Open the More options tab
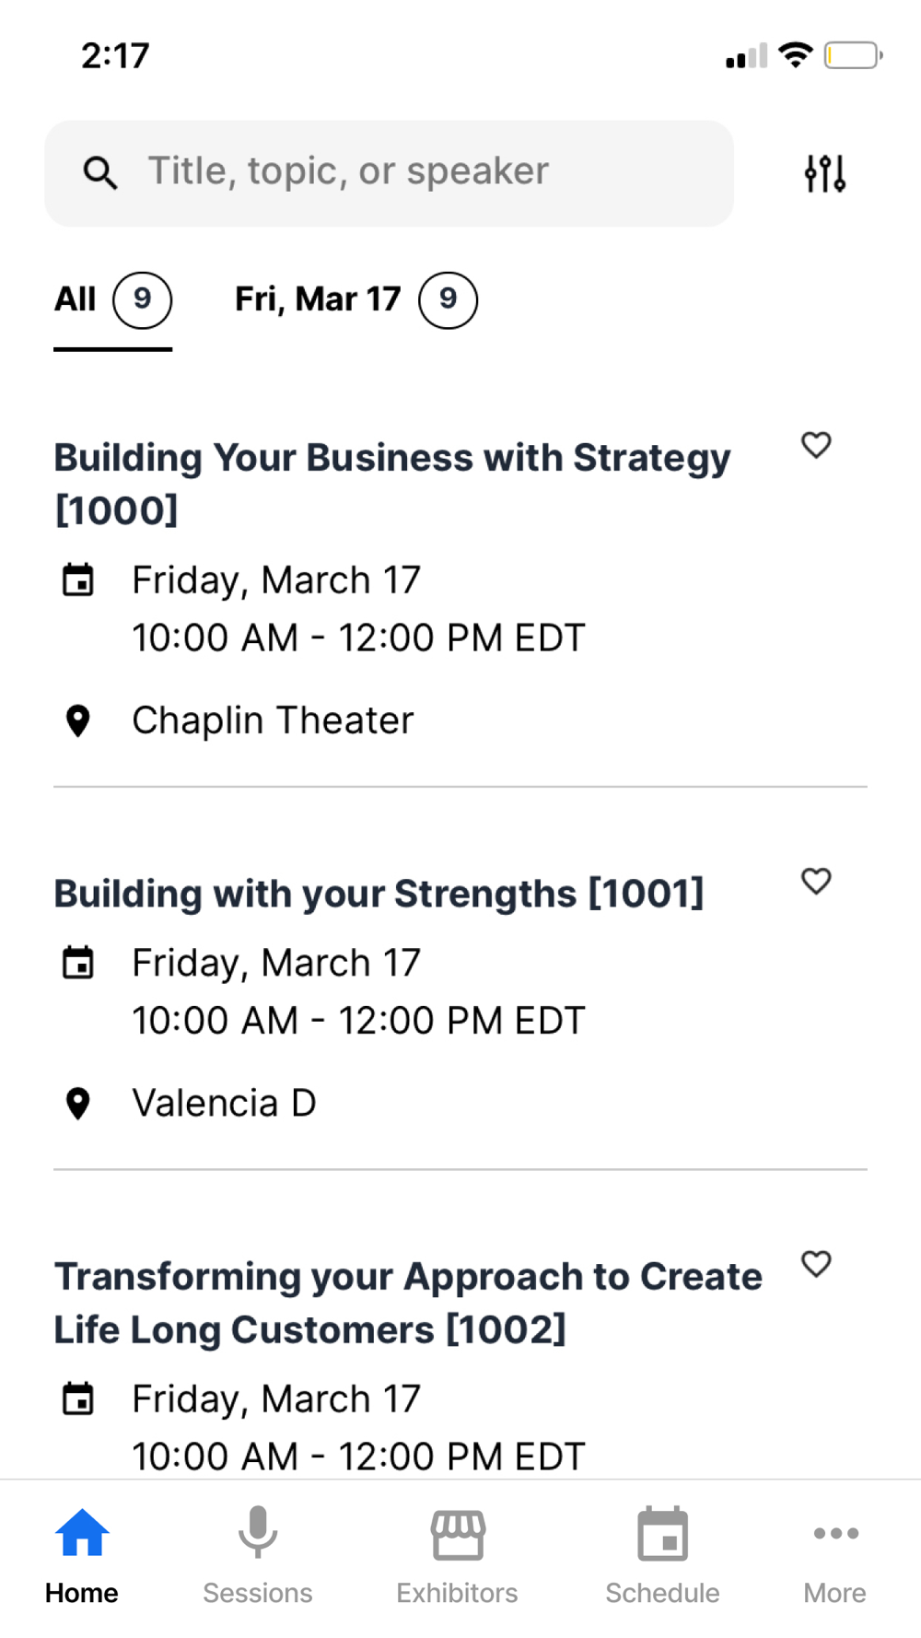 coord(835,1534)
